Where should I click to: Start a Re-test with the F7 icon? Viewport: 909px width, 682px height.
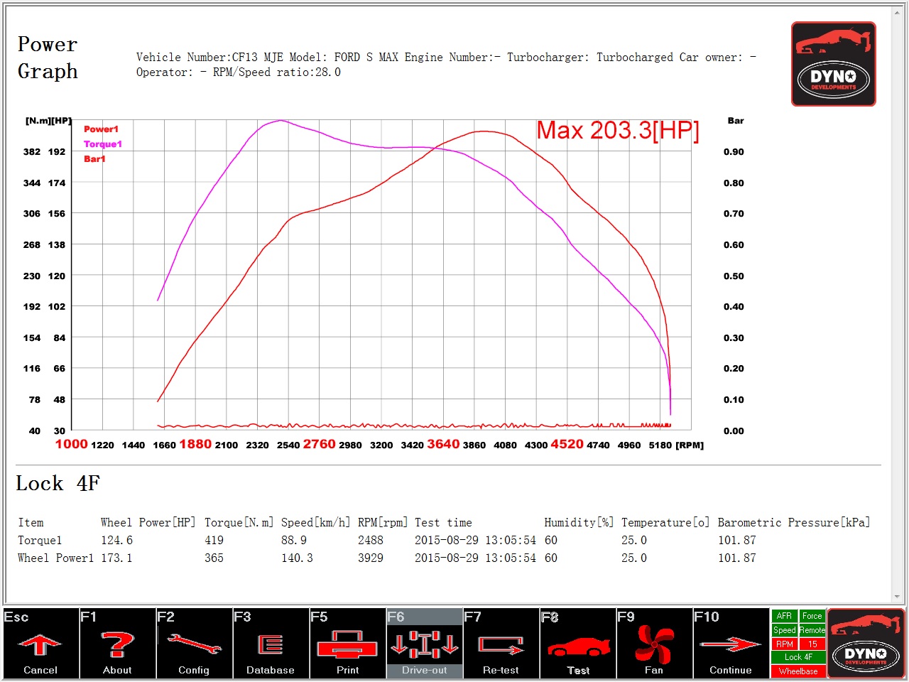(x=501, y=644)
